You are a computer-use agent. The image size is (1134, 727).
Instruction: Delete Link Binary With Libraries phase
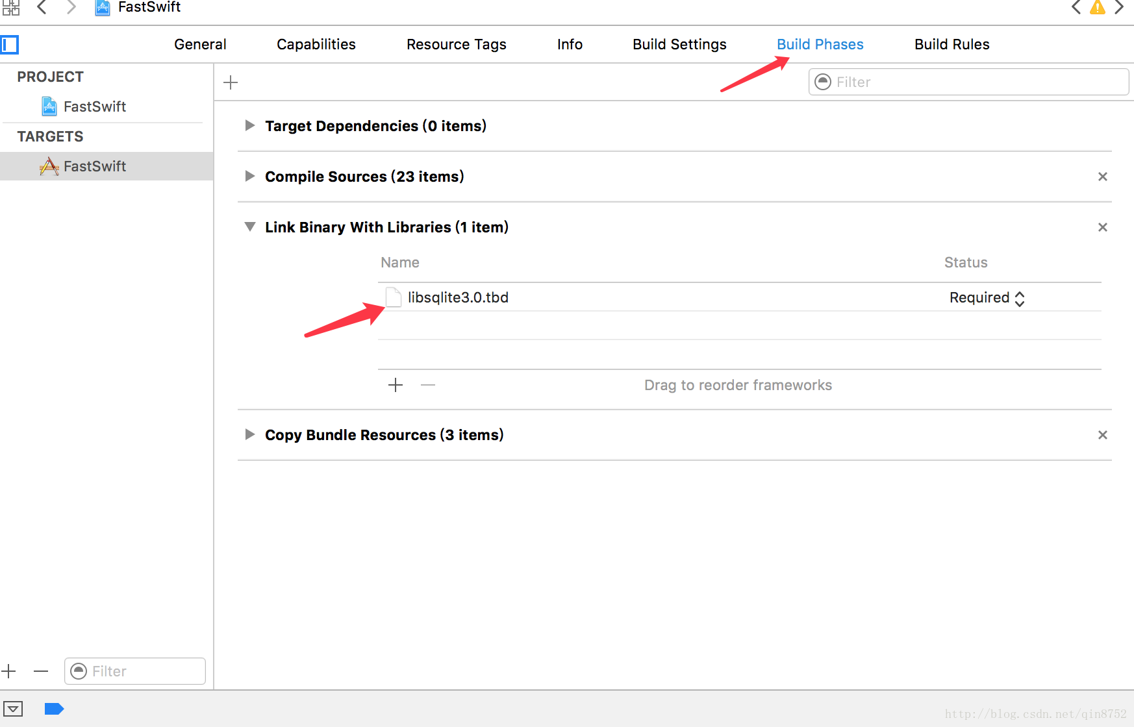click(x=1102, y=227)
